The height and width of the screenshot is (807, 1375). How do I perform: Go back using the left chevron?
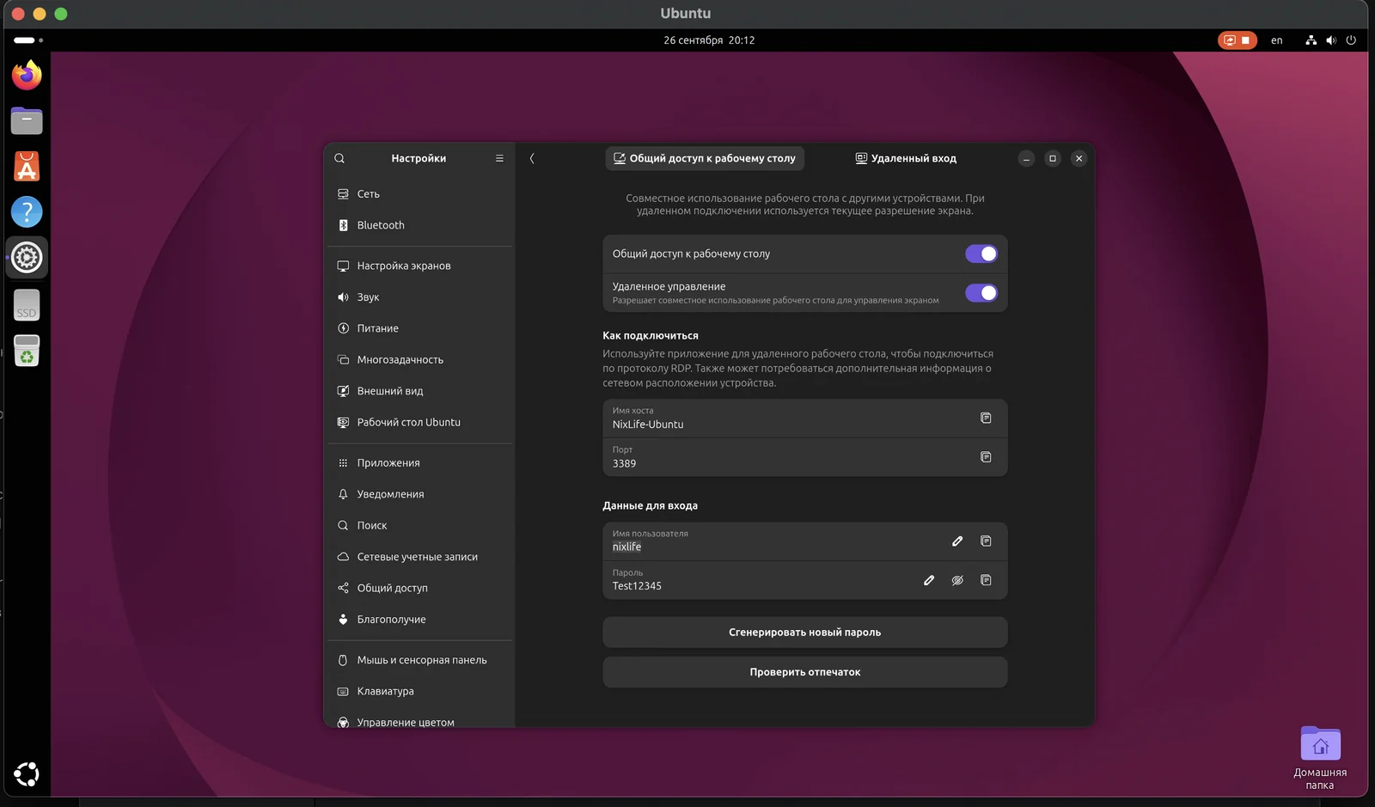point(532,158)
